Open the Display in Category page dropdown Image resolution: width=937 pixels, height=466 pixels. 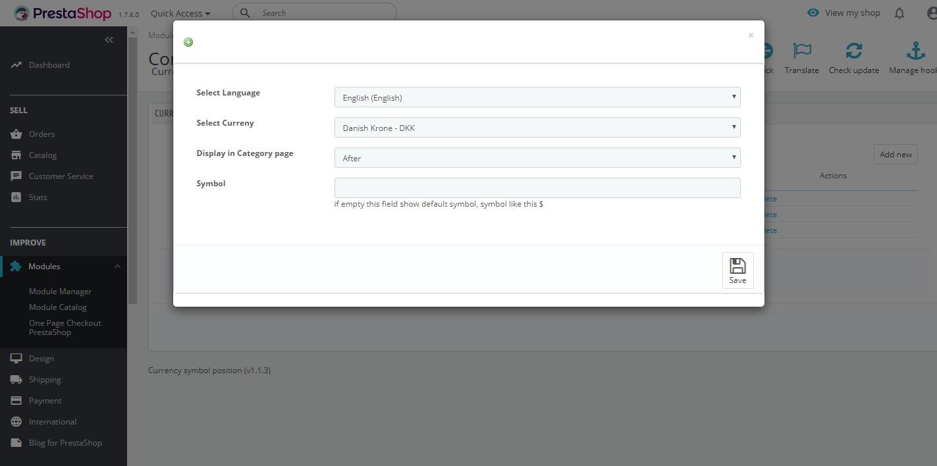537,158
